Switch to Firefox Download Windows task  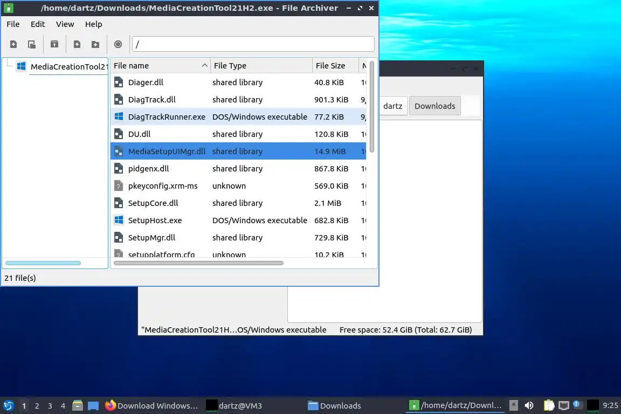tap(151, 406)
